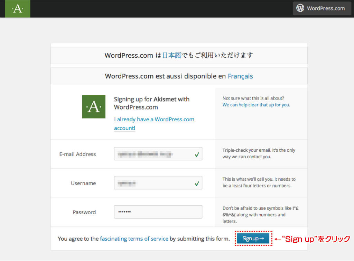Image resolution: width=354 pixels, height=261 pixels.
Task: Click the 'E-mail Address' field label
Action: (x=77, y=154)
